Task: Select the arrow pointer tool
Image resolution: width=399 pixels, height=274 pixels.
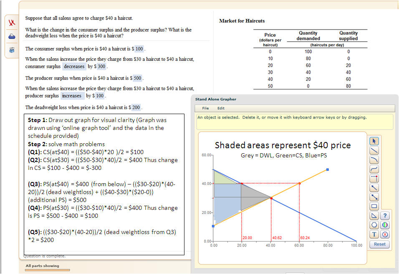Action: [x=374, y=141]
